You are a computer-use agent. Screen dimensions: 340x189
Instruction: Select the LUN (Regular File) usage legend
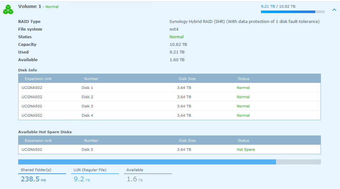pos(95,175)
